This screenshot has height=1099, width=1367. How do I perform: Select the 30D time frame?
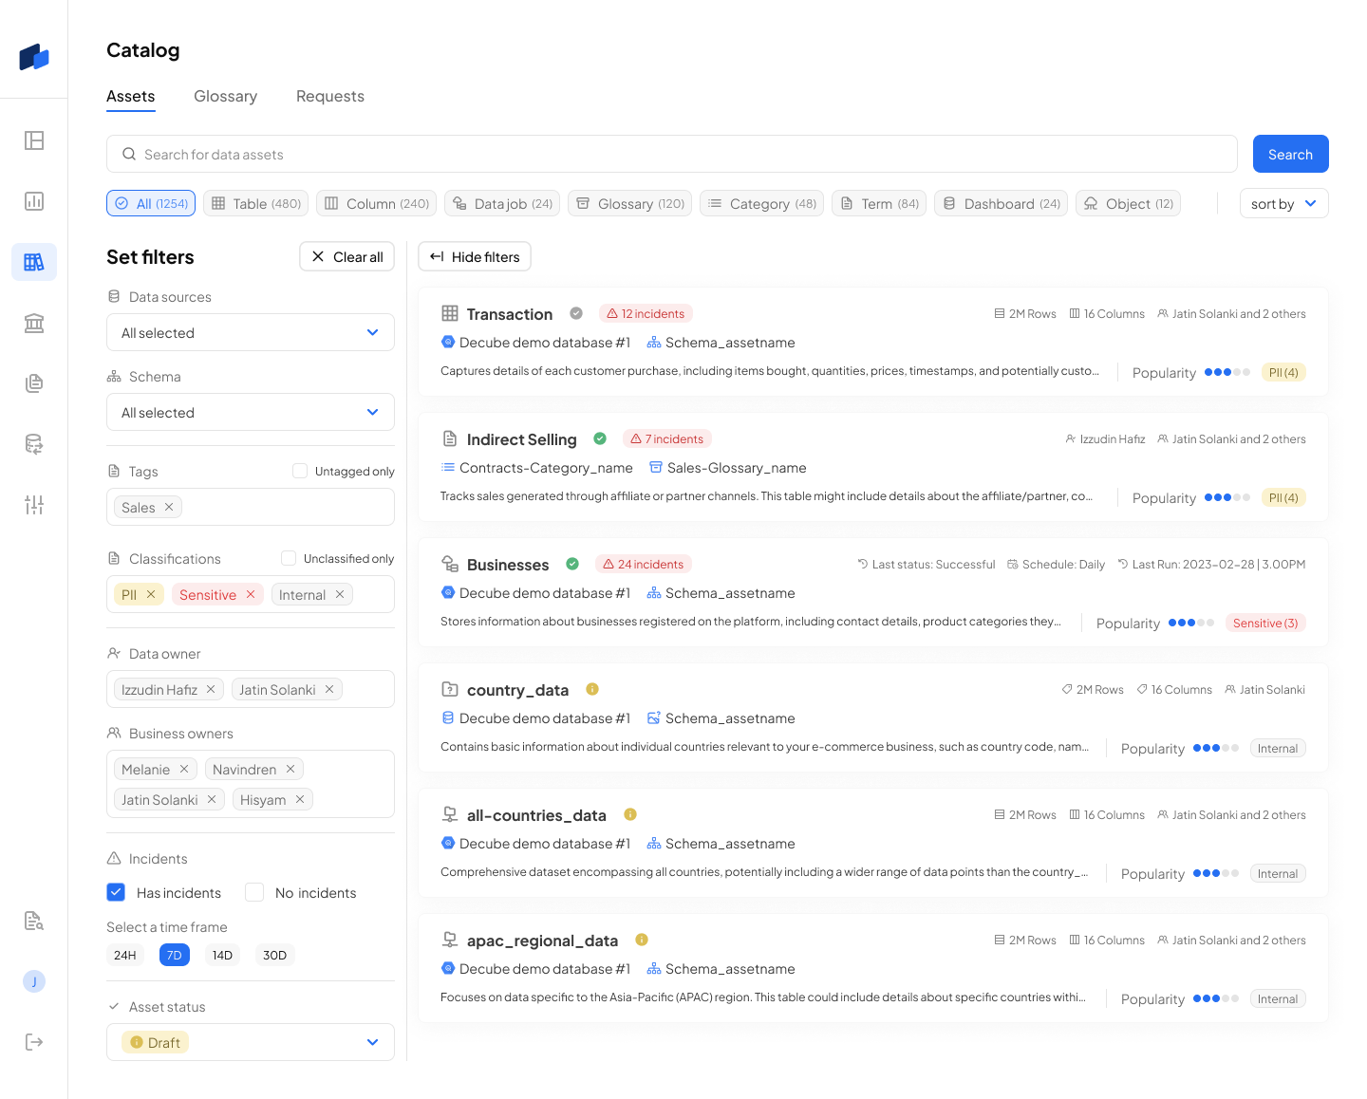point(275,955)
